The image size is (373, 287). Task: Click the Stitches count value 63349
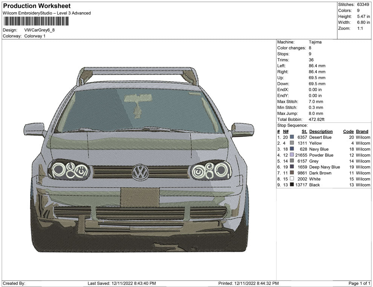363,5
